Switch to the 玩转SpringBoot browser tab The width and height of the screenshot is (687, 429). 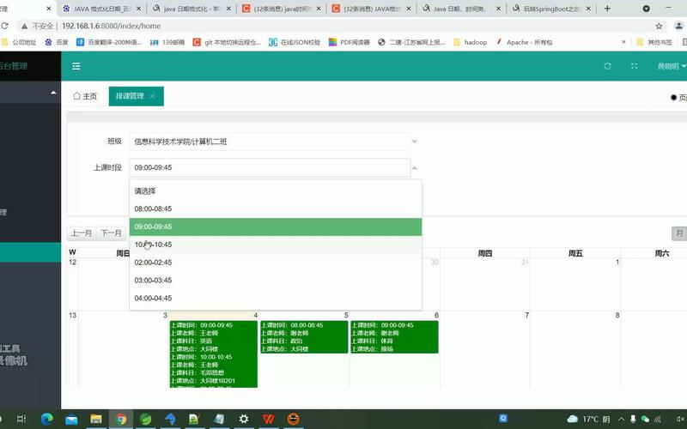[x=551, y=9]
